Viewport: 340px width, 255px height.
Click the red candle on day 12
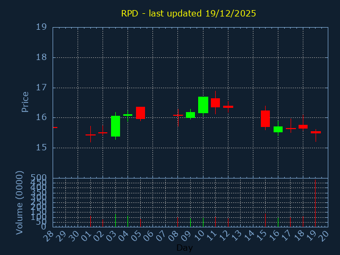point(228,107)
